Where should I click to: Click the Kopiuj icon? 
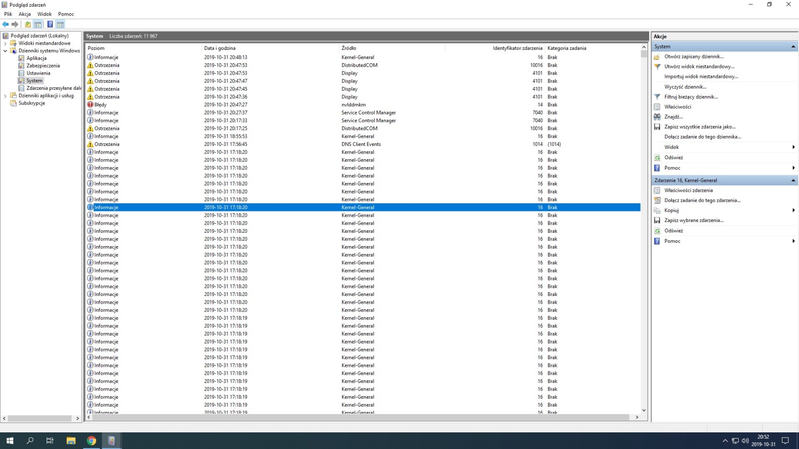657,210
